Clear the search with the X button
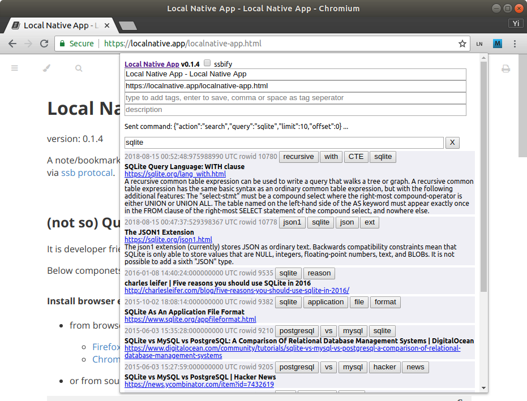The width and height of the screenshot is (527, 401). (x=452, y=143)
